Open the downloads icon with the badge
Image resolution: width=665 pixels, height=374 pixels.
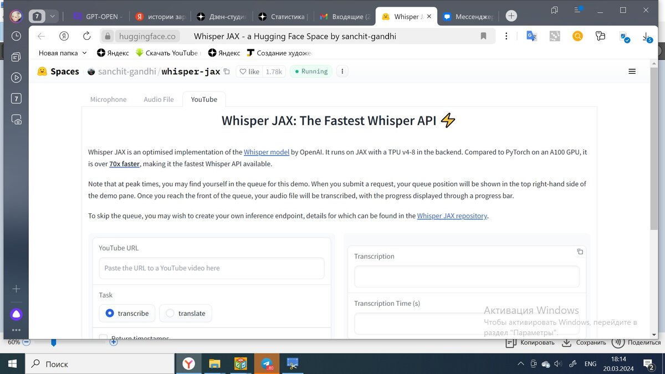click(647, 37)
